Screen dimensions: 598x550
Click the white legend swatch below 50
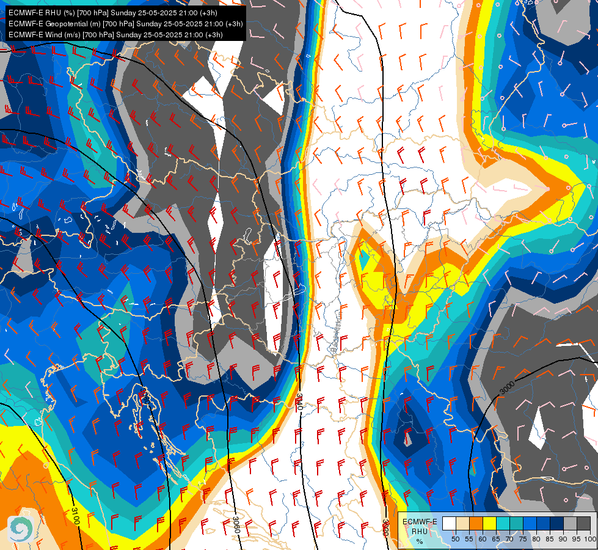pyautogui.click(x=449, y=523)
